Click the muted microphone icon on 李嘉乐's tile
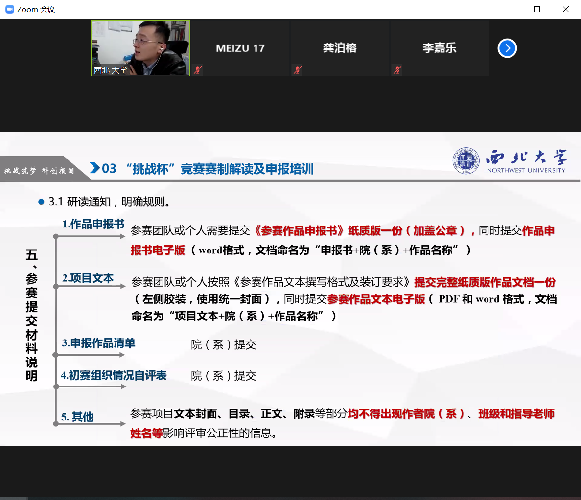 397,70
